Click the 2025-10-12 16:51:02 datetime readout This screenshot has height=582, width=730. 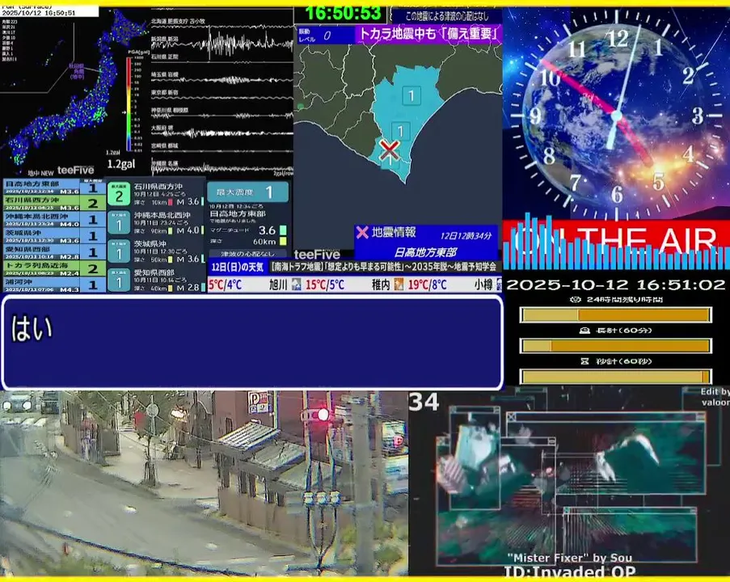tap(615, 285)
